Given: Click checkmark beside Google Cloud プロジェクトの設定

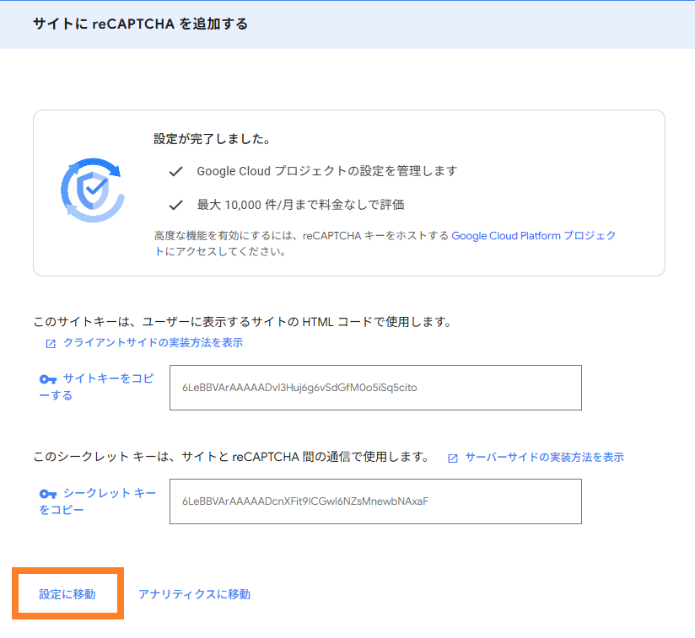Looking at the screenshot, I should [176, 171].
